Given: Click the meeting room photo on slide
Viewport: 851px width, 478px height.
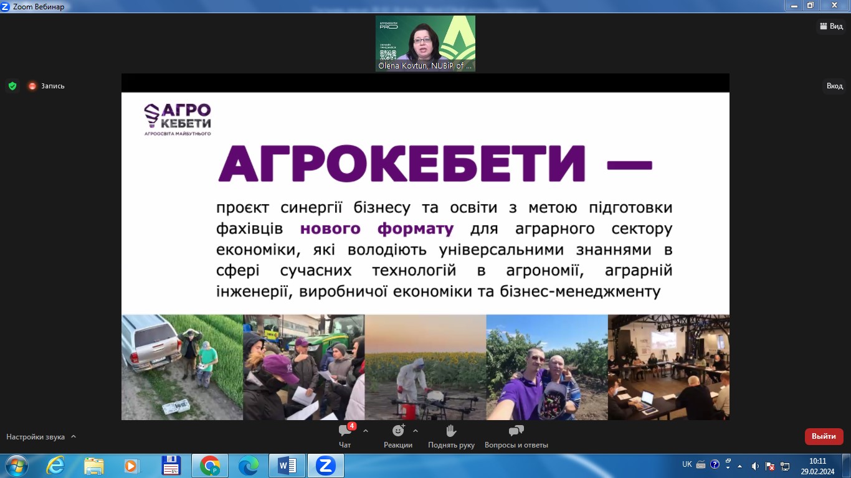Looking at the screenshot, I should [668, 367].
